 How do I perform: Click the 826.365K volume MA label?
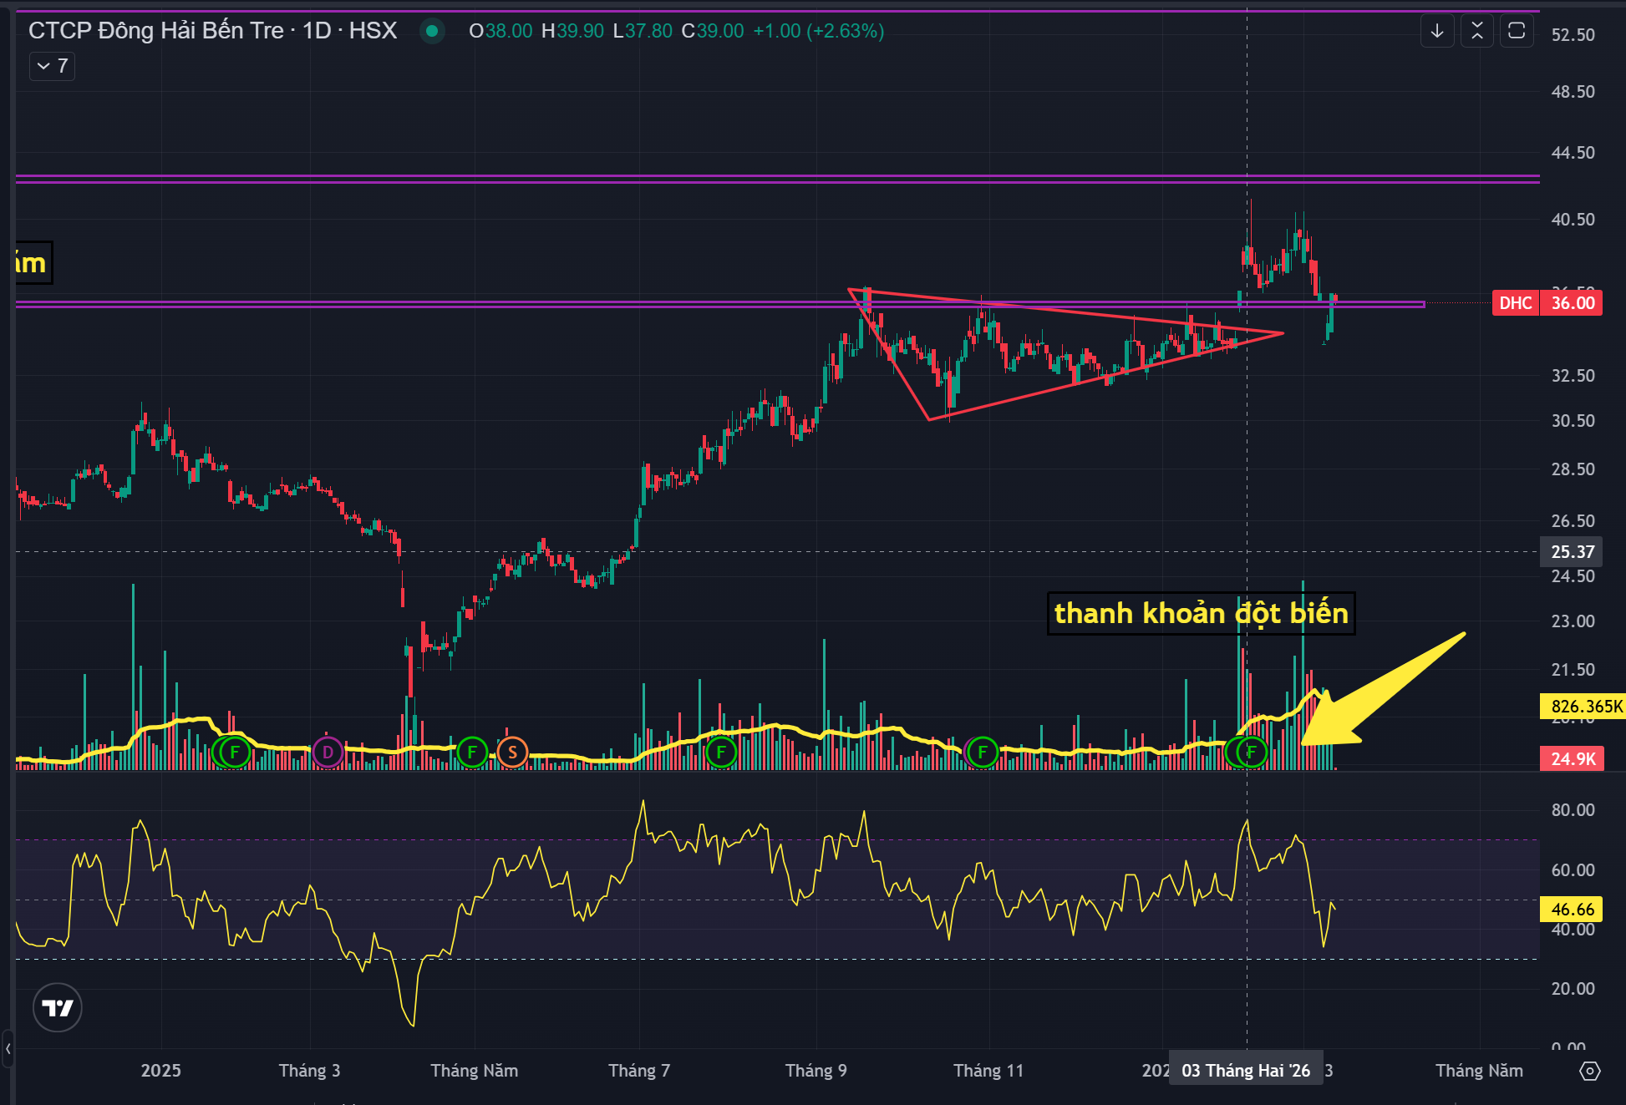(x=1582, y=707)
